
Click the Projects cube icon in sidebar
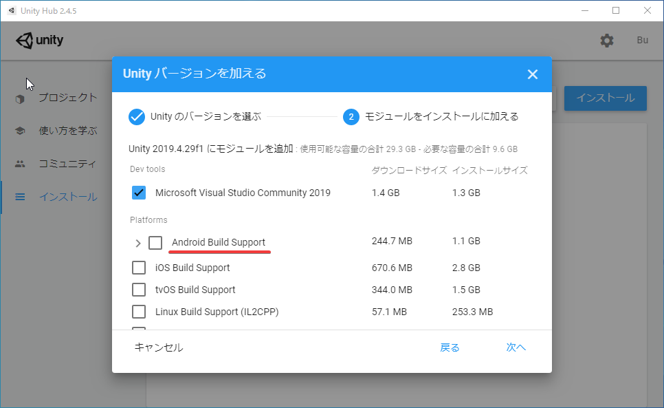click(20, 98)
